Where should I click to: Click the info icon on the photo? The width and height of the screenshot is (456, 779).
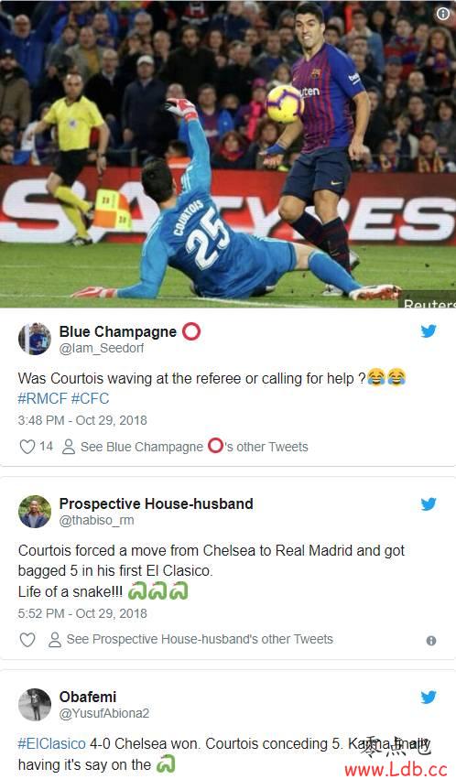[x=442, y=14]
